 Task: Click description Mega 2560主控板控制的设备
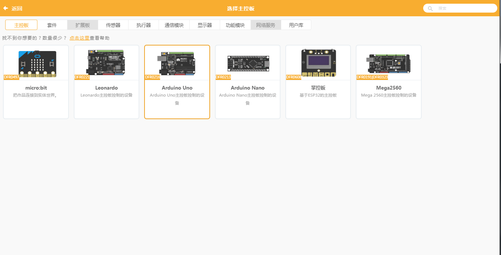(x=389, y=95)
